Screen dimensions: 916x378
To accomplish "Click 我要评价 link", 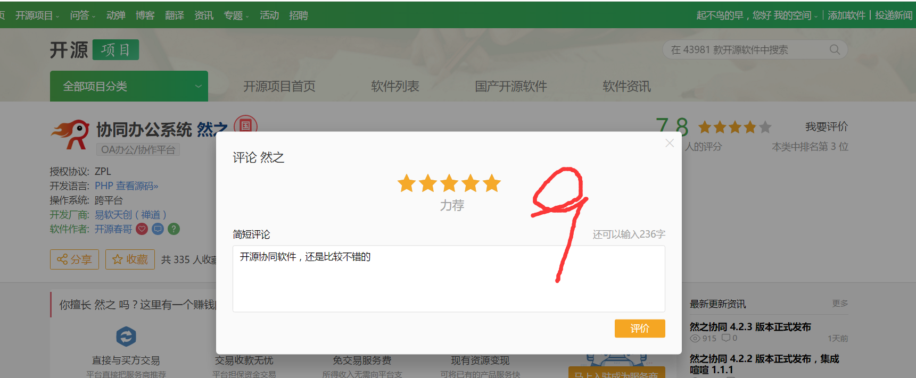I will (x=827, y=127).
